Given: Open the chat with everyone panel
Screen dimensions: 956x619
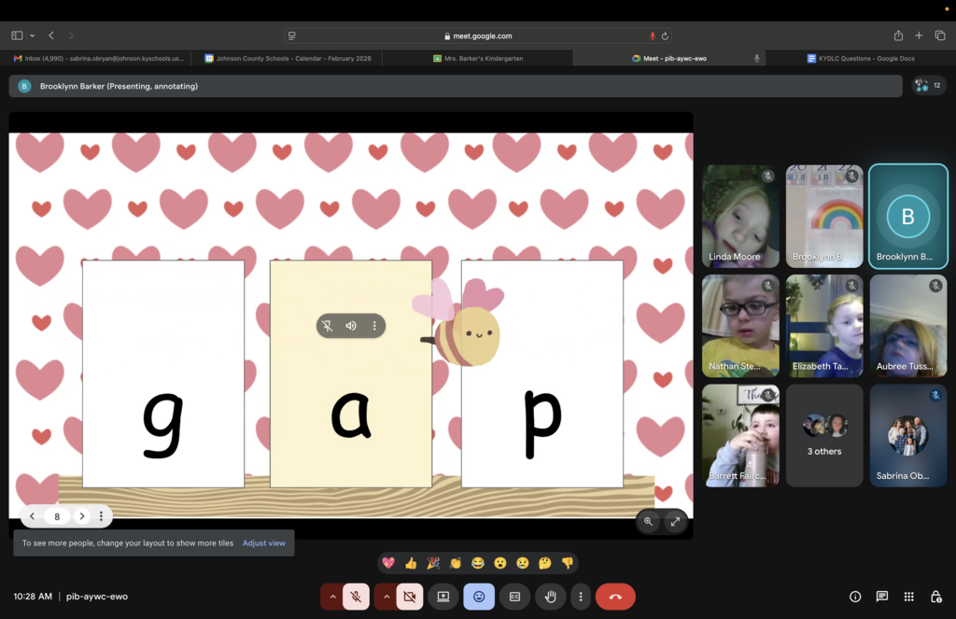Looking at the screenshot, I should [881, 597].
